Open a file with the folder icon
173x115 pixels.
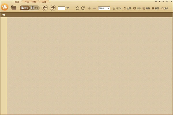[14, 8]
